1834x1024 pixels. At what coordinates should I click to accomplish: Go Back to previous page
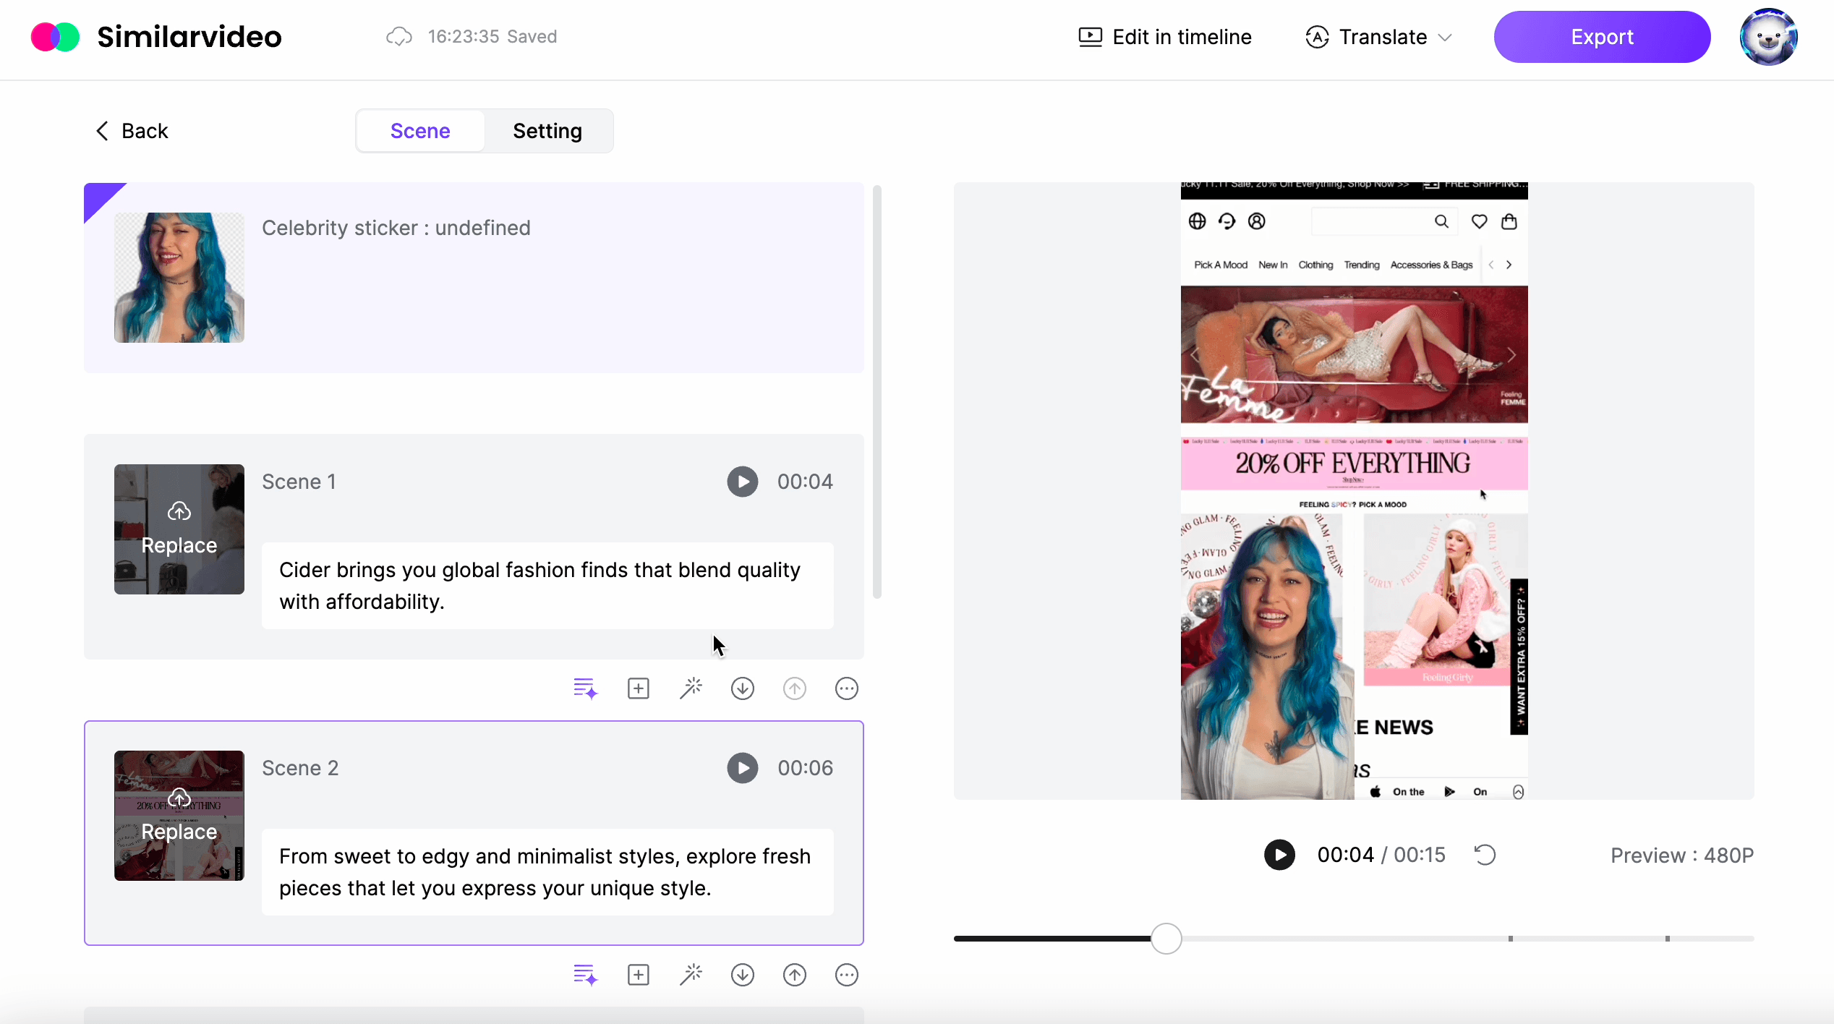click(x=132, y=131)
